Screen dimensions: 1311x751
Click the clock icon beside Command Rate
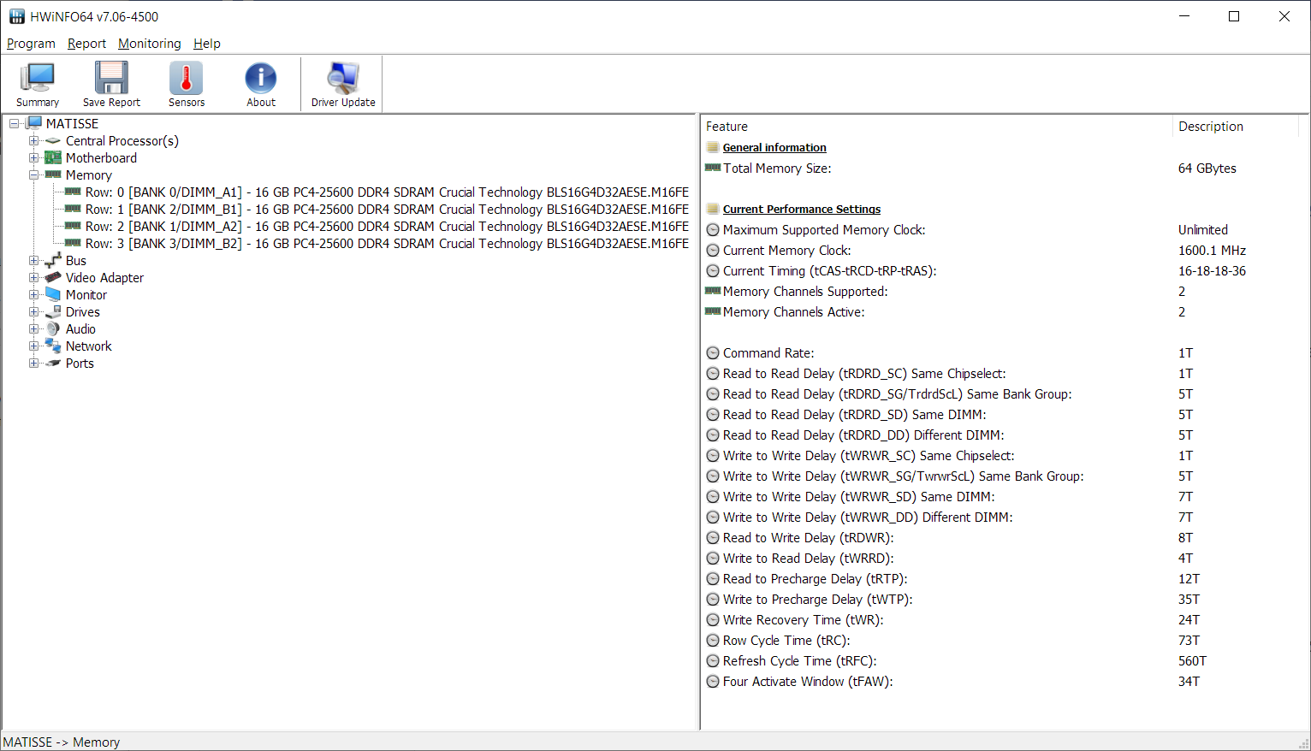coord(713,352)
